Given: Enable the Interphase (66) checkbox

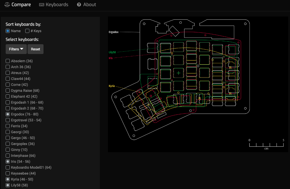Looking at the screenshot, I should [8, 155].
